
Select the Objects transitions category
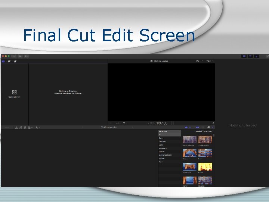170,151
